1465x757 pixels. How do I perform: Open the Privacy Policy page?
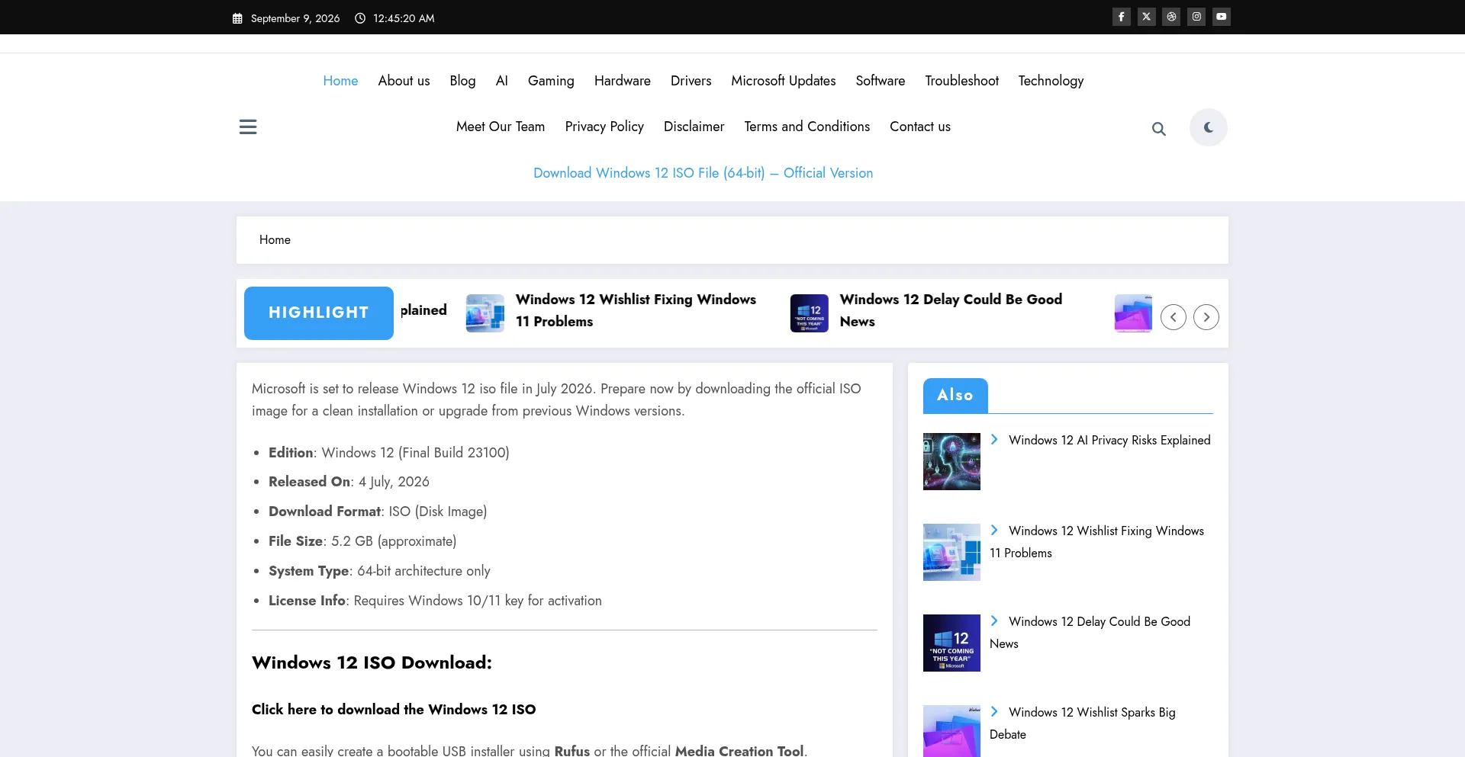click(604, 127)
